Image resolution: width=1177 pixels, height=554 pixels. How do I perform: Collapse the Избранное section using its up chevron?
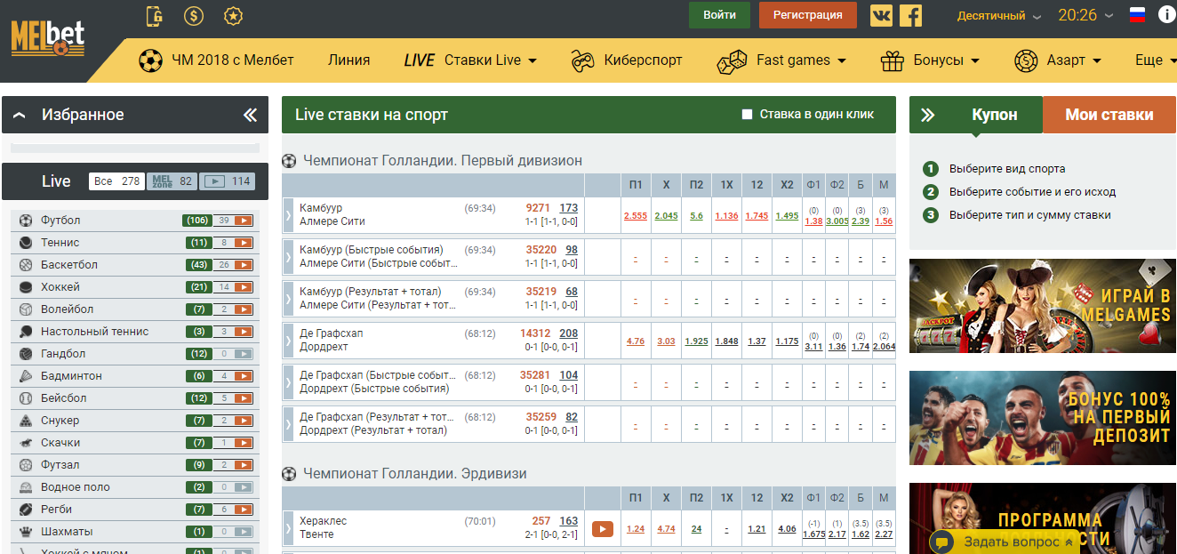click(x=20, y=115)
